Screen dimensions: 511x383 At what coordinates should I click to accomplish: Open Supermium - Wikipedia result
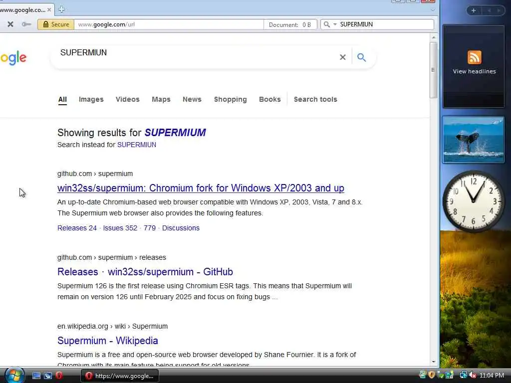[x=108, y=341]
